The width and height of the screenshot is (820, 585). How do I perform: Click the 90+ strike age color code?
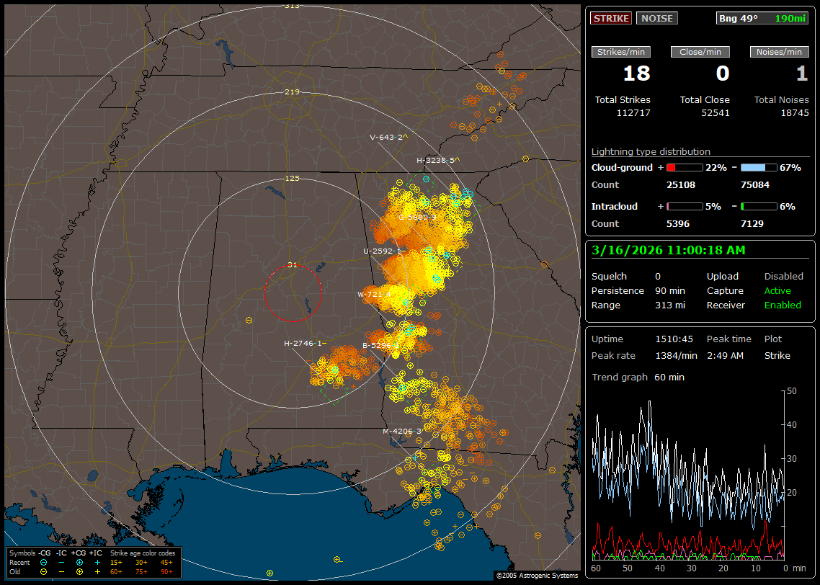click(166, 571)
